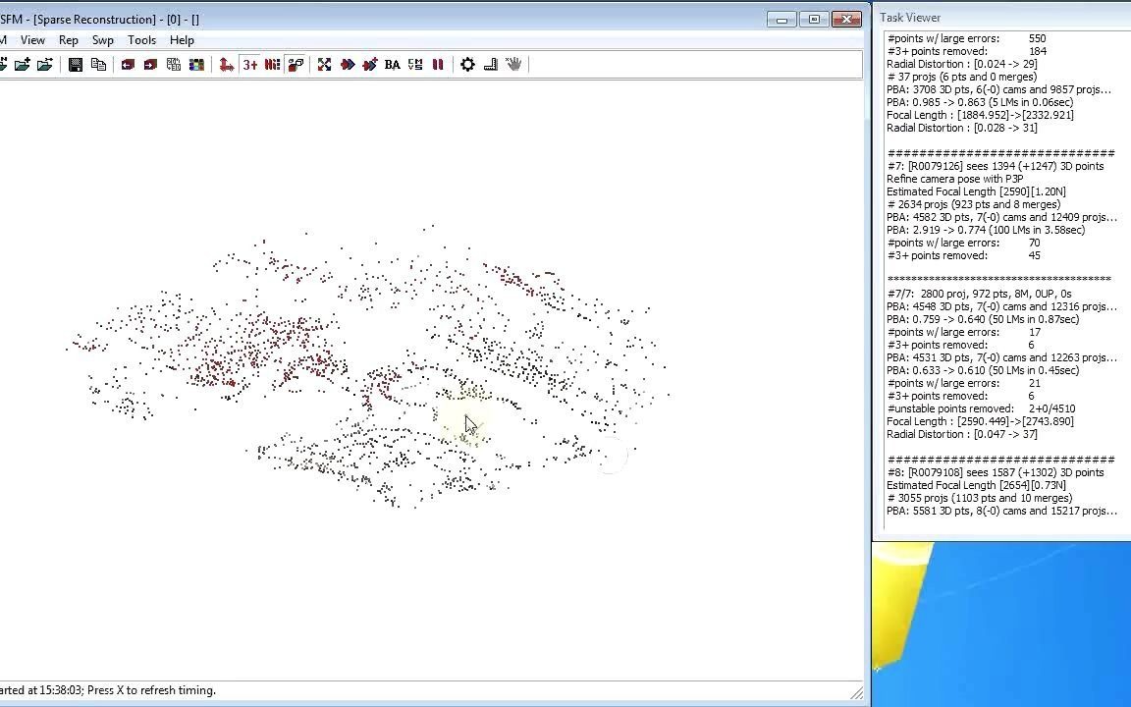
Task: Open multiple images with the folder-plus icon
Action: (x=23, y=65)
